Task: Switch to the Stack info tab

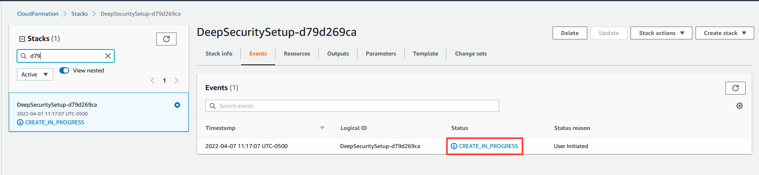Action: click(219, 54)
